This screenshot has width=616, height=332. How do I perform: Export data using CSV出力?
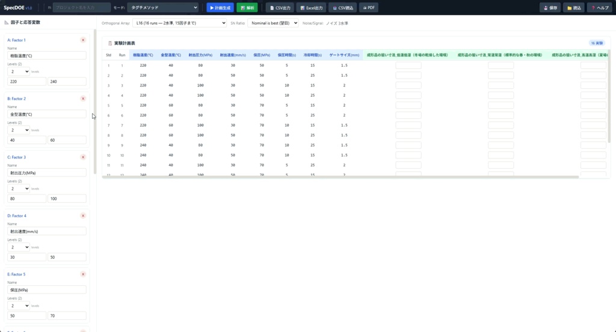280,7
